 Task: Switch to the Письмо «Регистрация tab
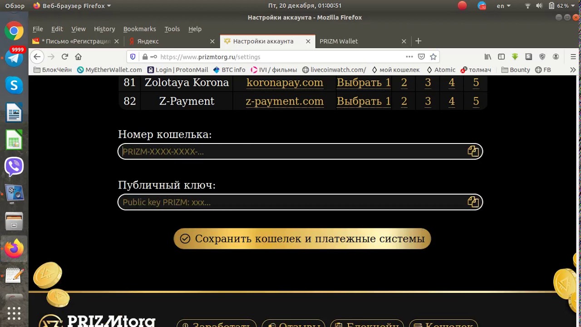(76, 41)
